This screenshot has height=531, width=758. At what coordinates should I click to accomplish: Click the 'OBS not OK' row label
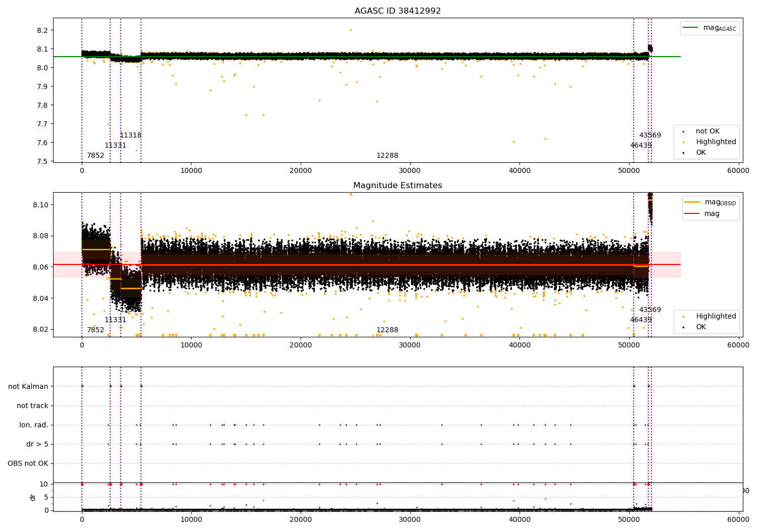tap(28, 464)
